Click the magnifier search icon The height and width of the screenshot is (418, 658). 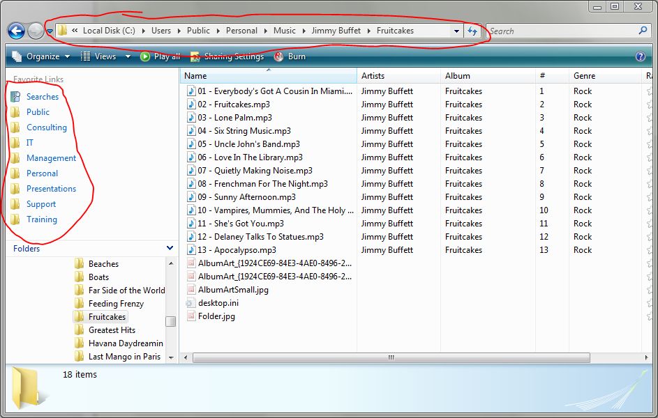pyautogui.click(x=643, y=30)
